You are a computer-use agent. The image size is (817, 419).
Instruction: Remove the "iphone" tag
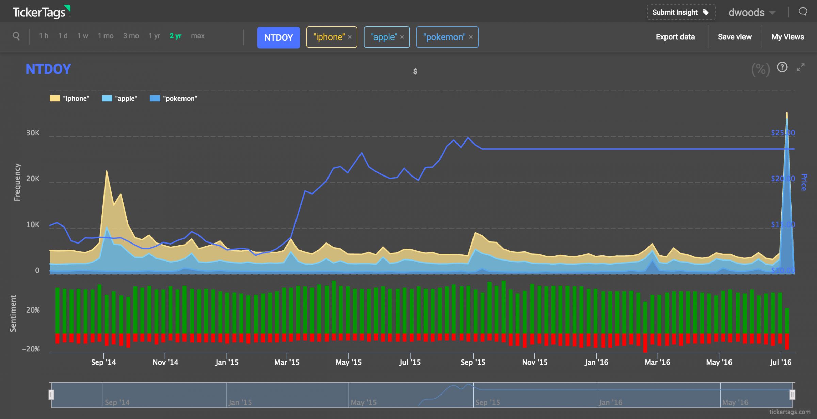tap(350, 37)
